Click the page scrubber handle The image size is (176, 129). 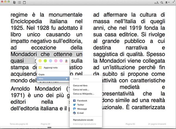pos(49,128)
